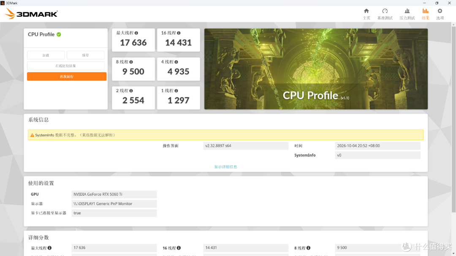Click the 2 554 score card
Viewport: 456px width, 256px height.
pos(133,98)
